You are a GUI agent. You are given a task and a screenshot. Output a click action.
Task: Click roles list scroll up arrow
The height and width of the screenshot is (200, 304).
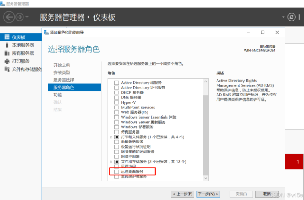[206, 81]
